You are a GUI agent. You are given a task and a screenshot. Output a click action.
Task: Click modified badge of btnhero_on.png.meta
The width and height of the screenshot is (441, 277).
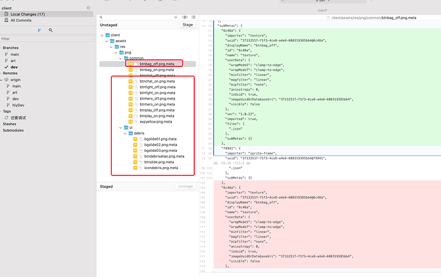(x=130, y=104)
